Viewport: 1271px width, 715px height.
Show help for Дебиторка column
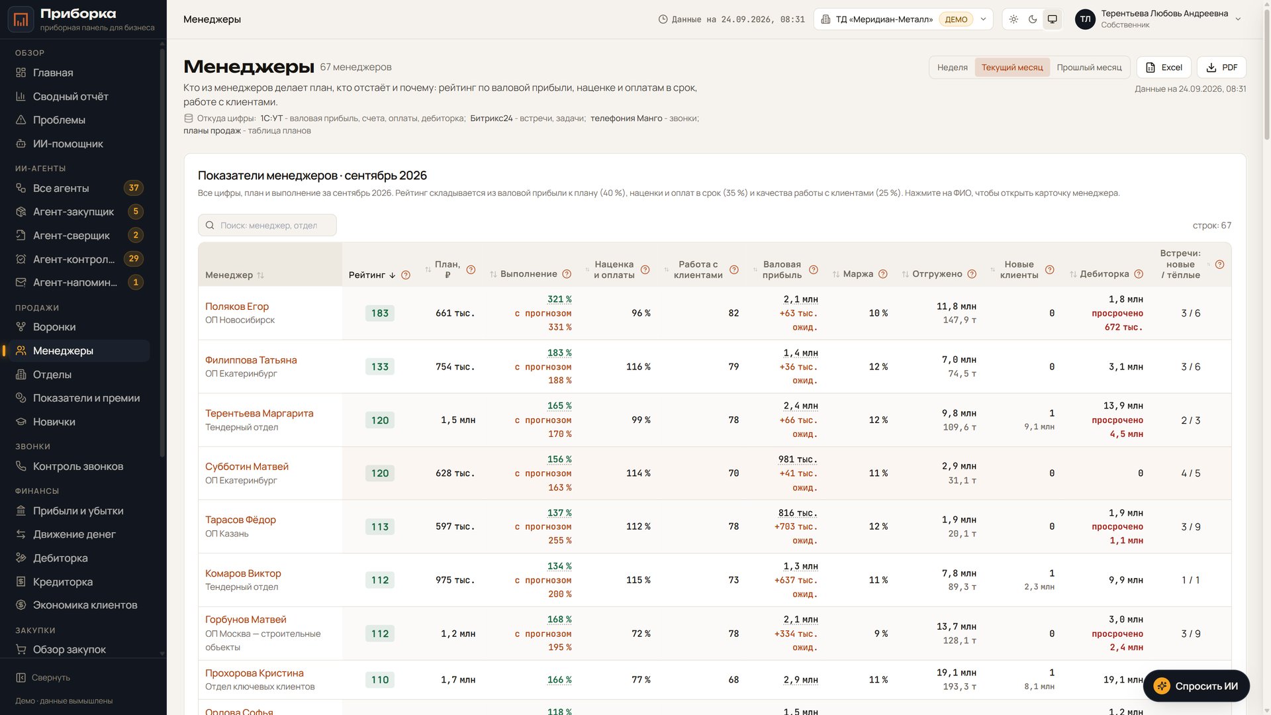click(1139, 274)
